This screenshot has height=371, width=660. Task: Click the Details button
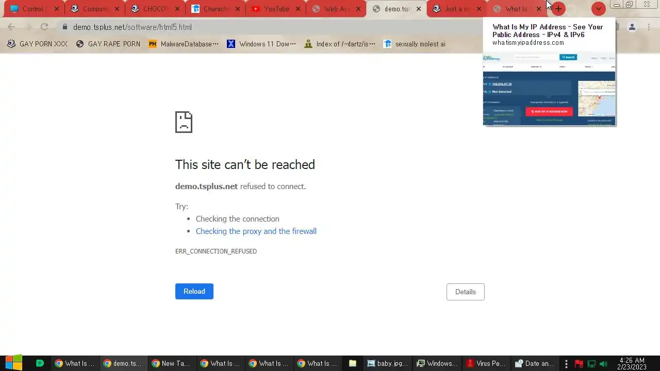(466, 292)
